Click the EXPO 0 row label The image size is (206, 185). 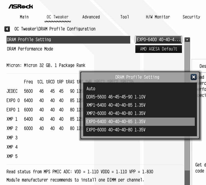tap(13, 101)
